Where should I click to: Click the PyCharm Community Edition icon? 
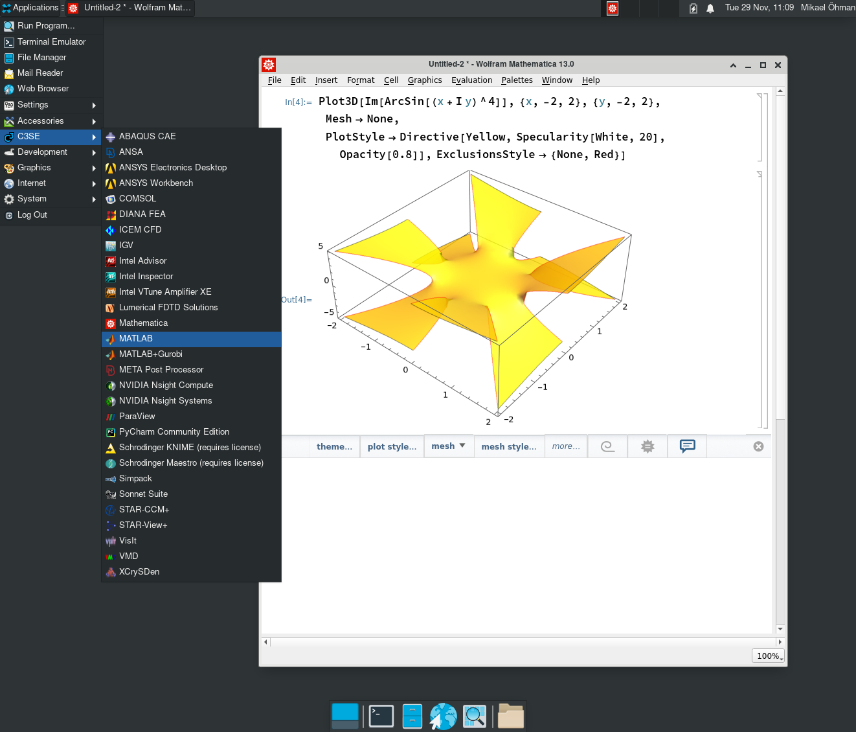pyautogui.click(x=111, y=432)
